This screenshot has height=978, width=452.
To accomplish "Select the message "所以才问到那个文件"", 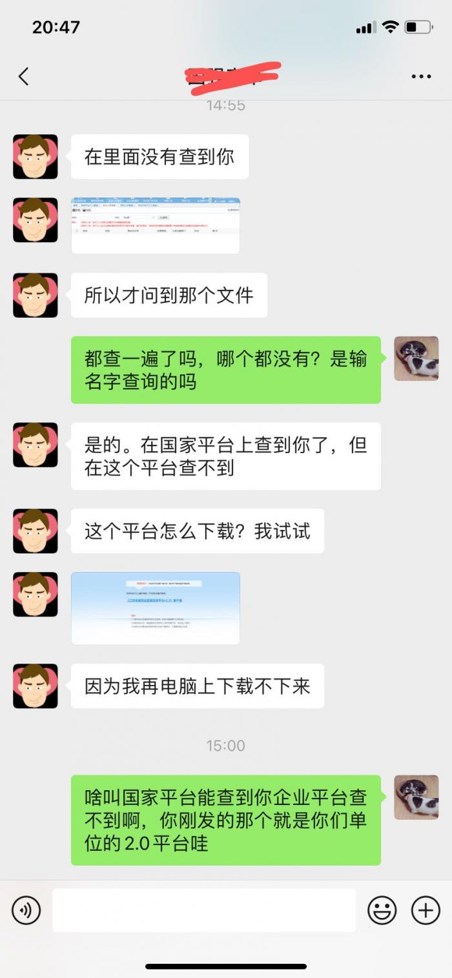I will coord(169,295).
